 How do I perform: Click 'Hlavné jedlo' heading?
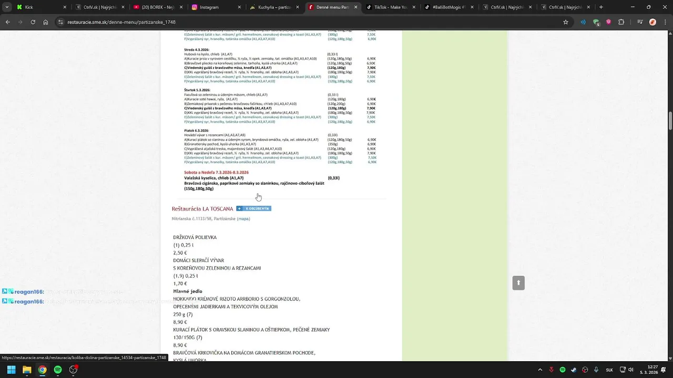[x=188, y=291]
